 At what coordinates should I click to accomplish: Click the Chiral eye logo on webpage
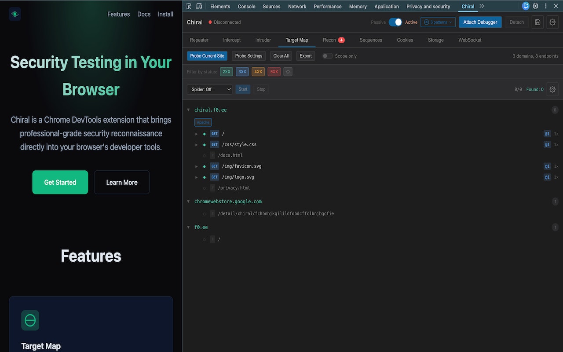[x=15, y=14]
